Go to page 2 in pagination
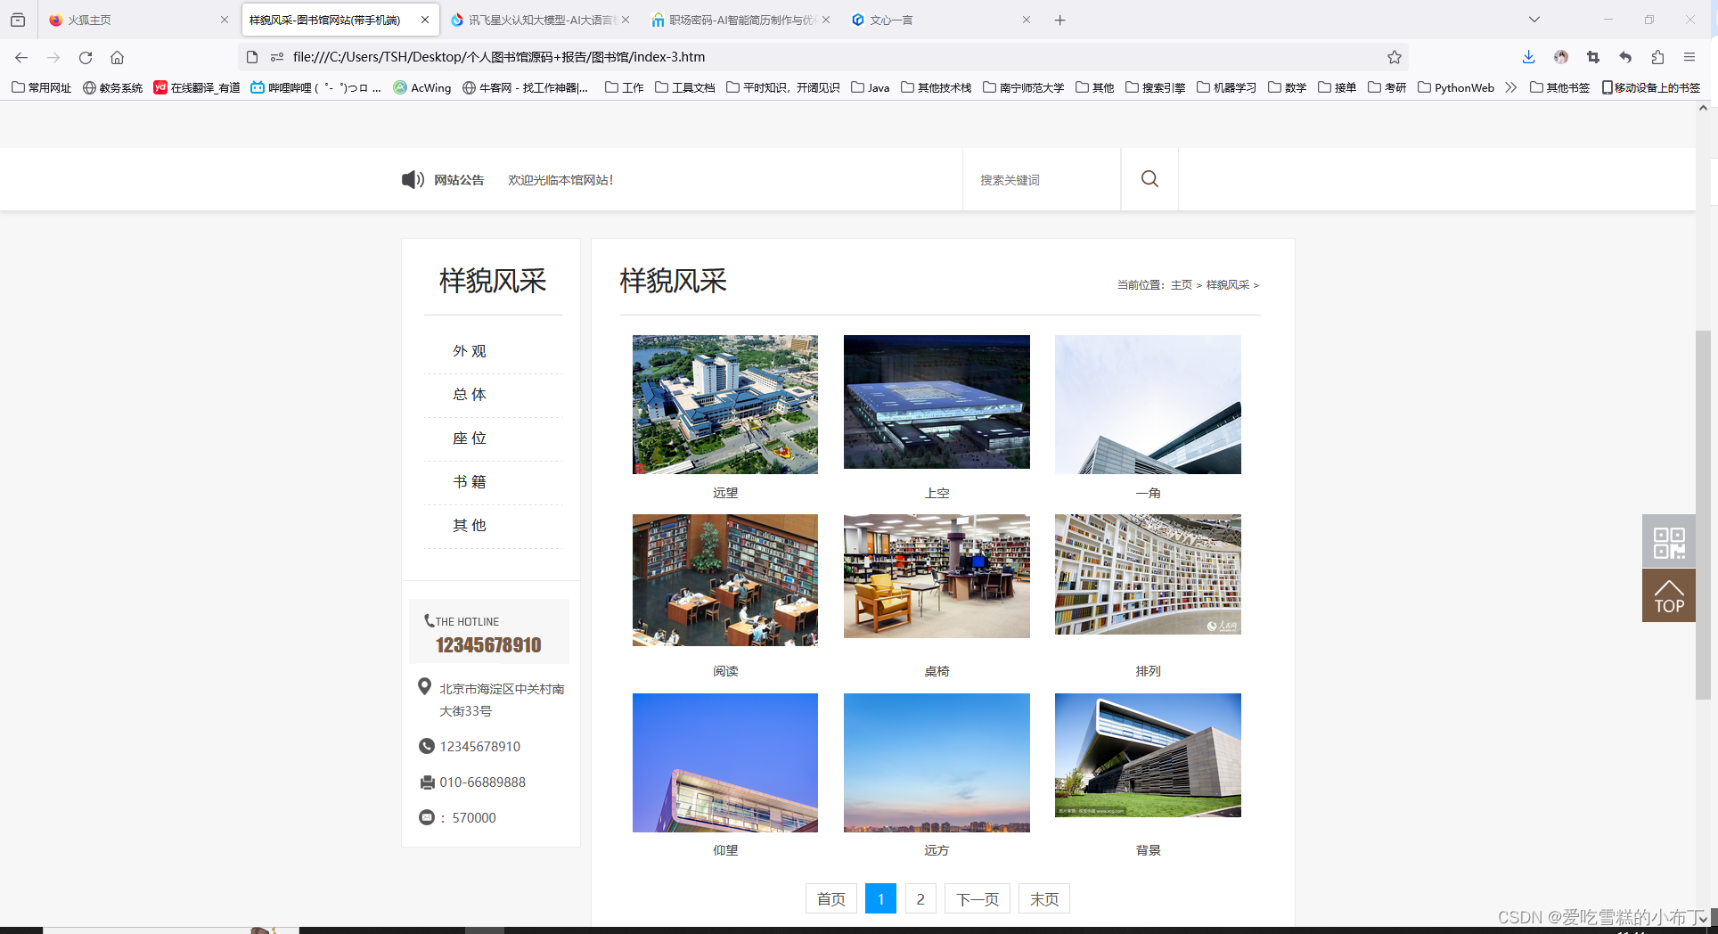1718x934 pixels. click(x=920, y=898)
